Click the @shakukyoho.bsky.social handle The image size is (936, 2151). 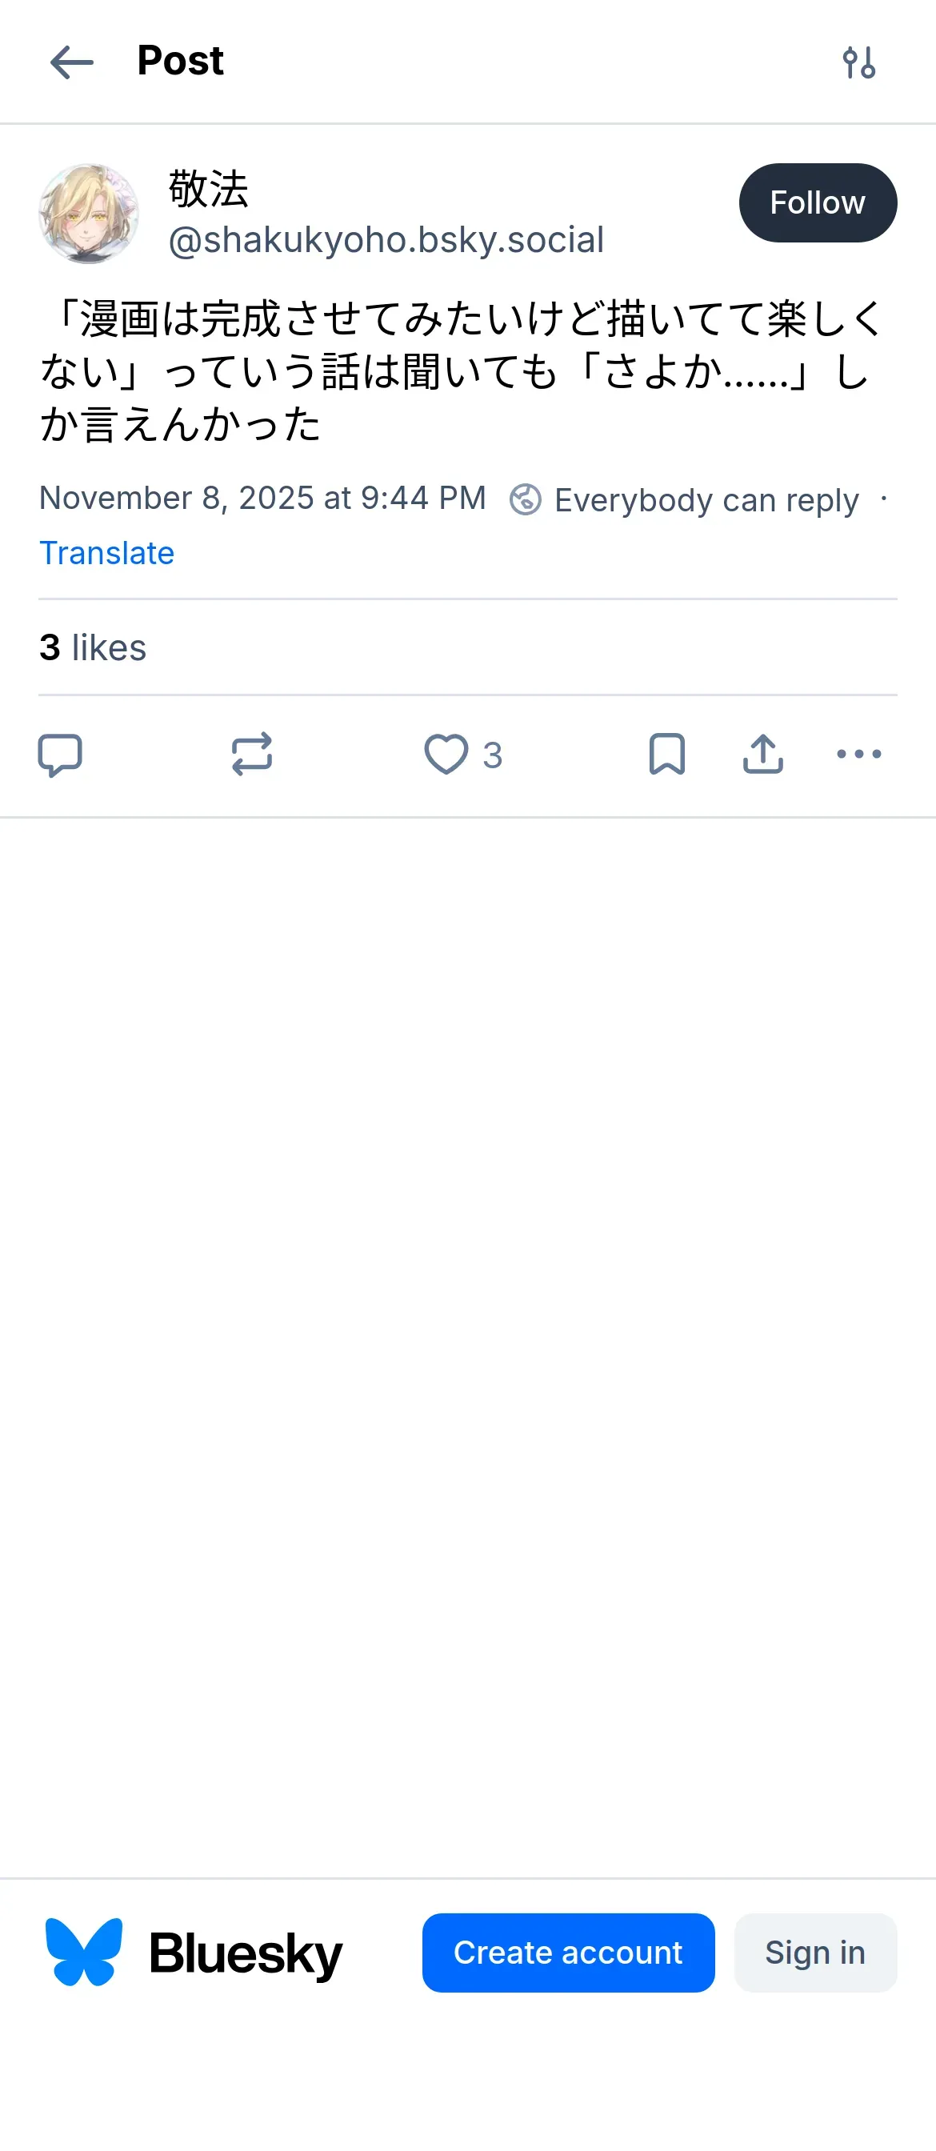pos(386,241)
